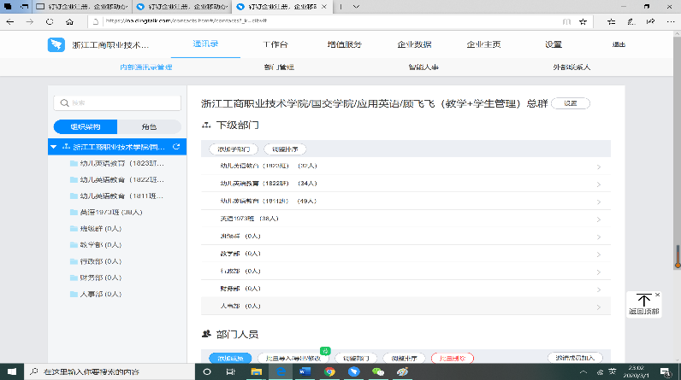Open the 工作台 top menu
The width and height of the screenshot is (681, 380).
click(x=275, y=44)
